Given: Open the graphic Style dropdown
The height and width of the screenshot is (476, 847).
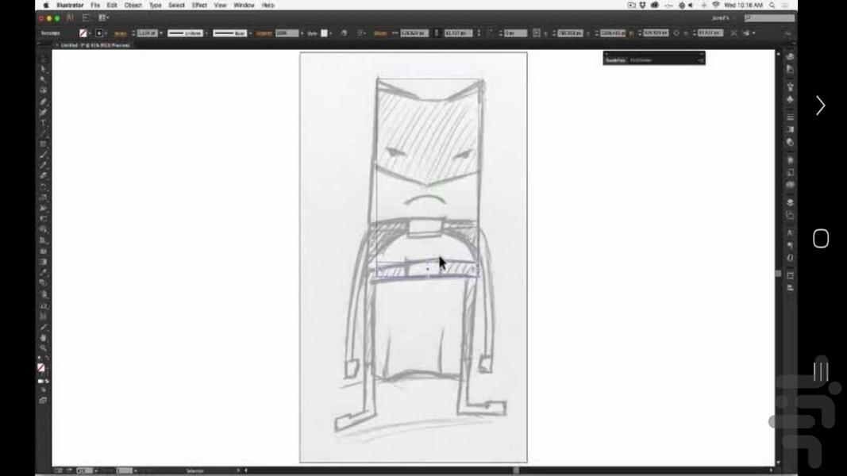Looking at the screenshot, I should tap(330, 33).
